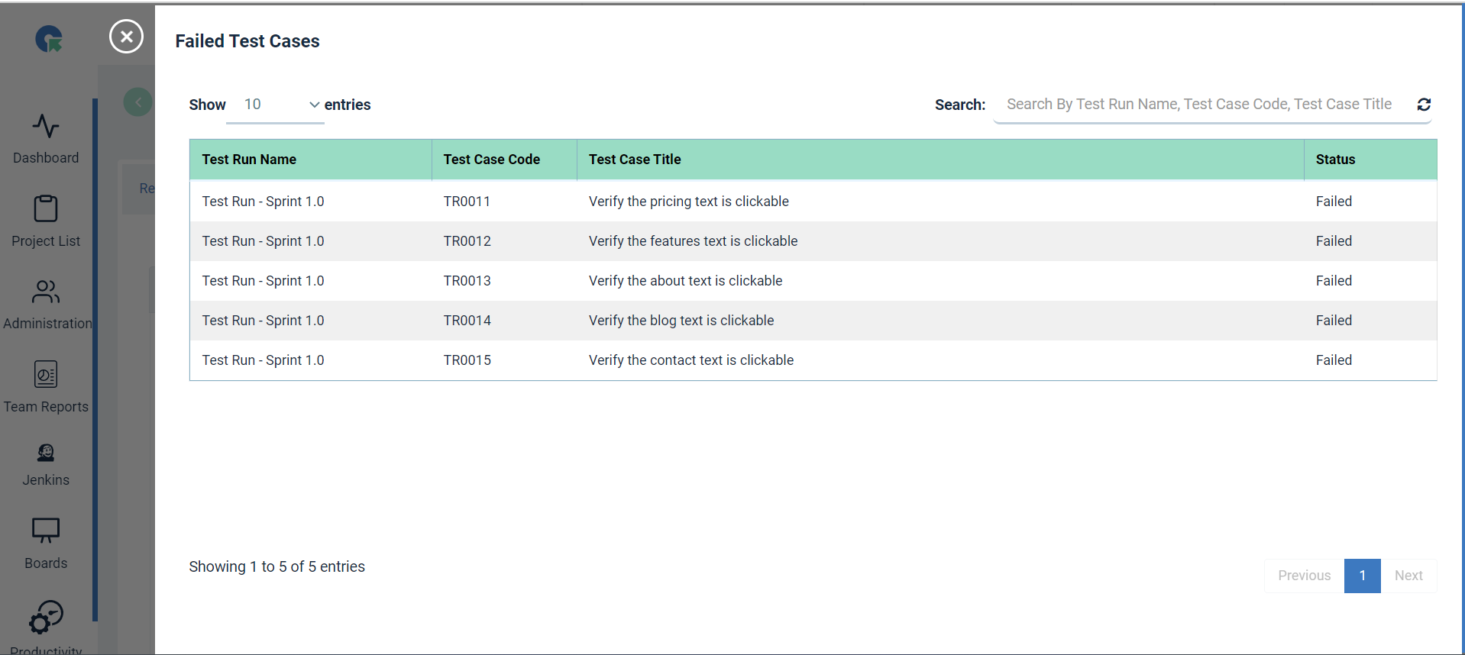Screen dimensions: 1465x655
Task: Go to Next page
Action: pos(1408,576)
